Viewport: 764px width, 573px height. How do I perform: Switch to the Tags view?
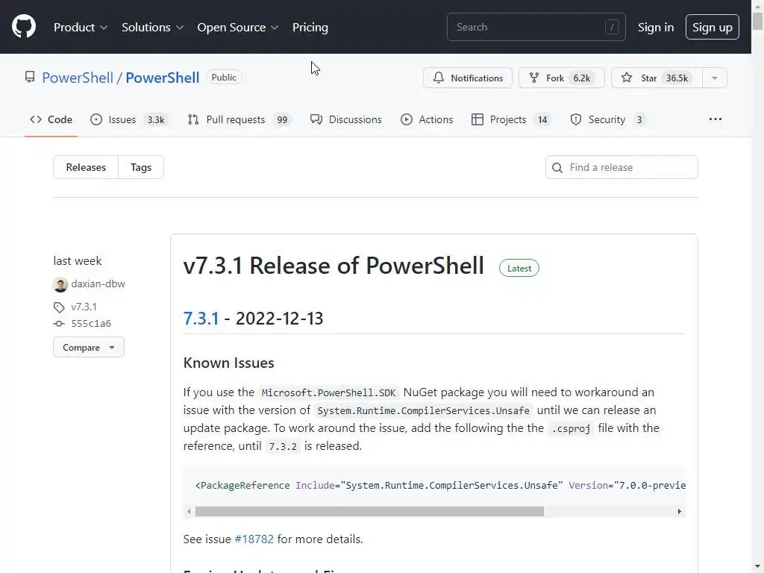(141, 167)
